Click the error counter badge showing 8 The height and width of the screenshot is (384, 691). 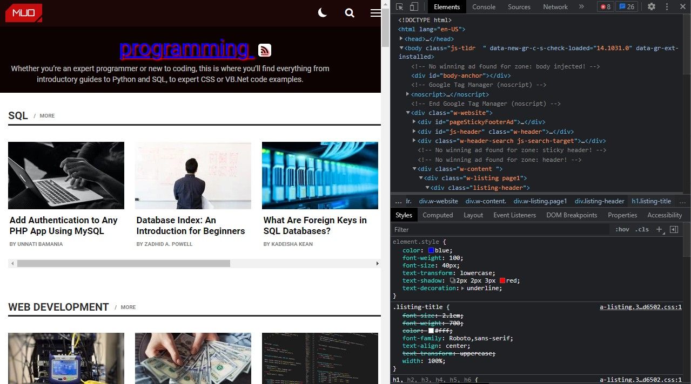pos(605,6)
